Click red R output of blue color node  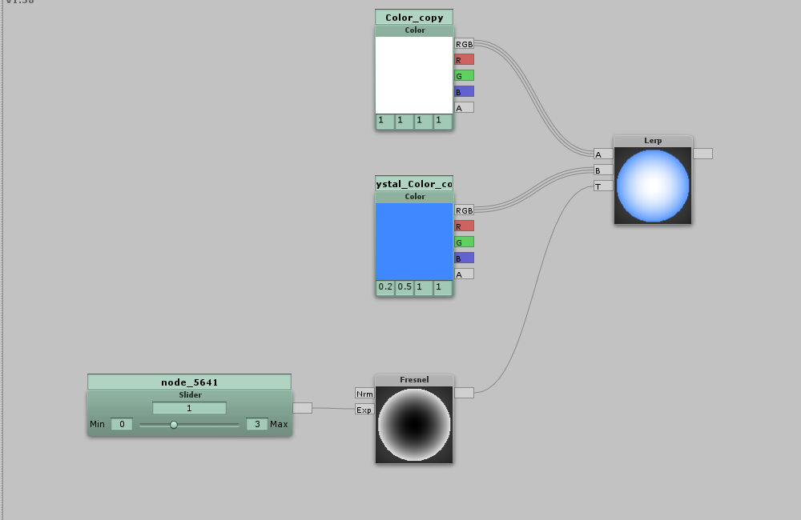click(x=464, y=226)
